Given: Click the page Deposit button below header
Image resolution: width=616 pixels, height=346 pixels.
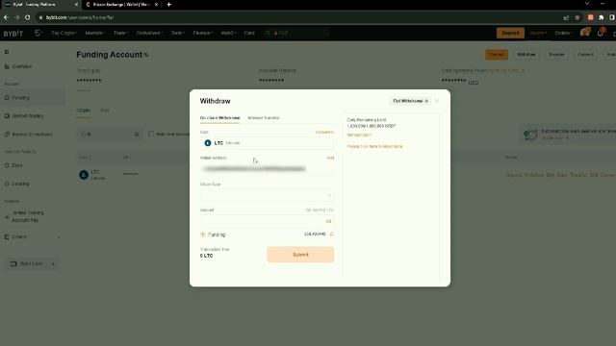Looking at the screenshot, I should 497,55.
